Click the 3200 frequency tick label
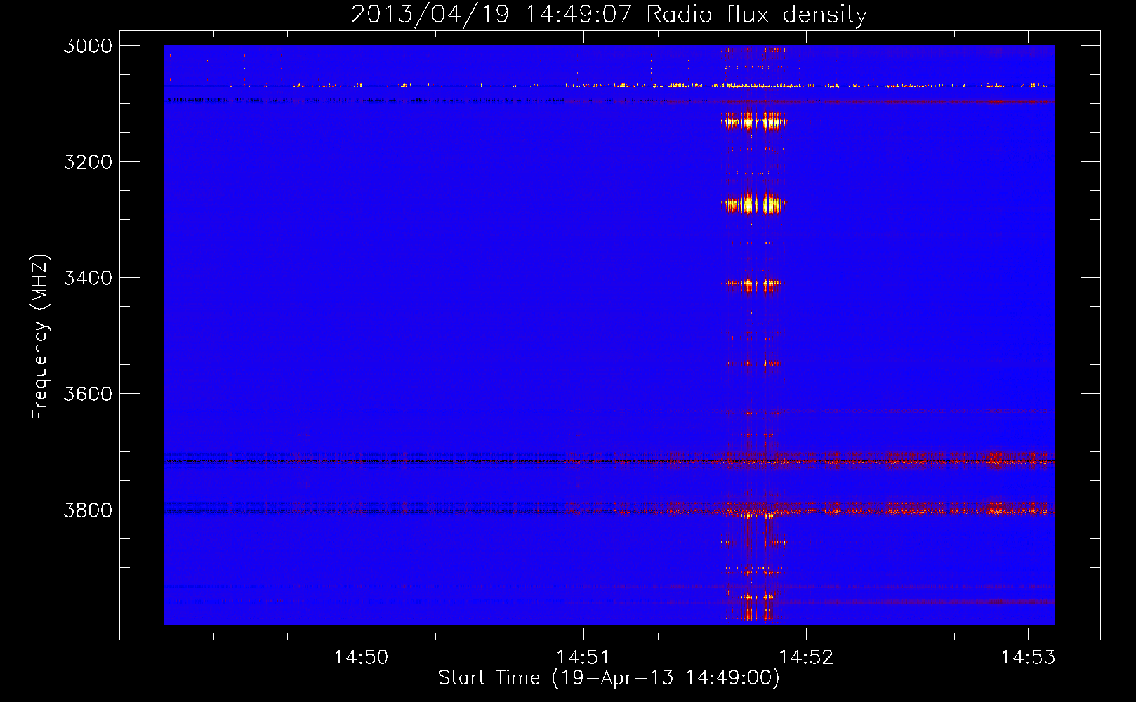This screenshot has height=702, width=1136. [x=88, y=162]
